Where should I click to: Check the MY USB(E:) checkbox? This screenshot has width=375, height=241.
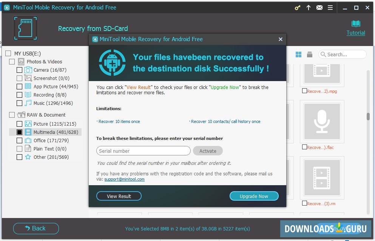8,53
